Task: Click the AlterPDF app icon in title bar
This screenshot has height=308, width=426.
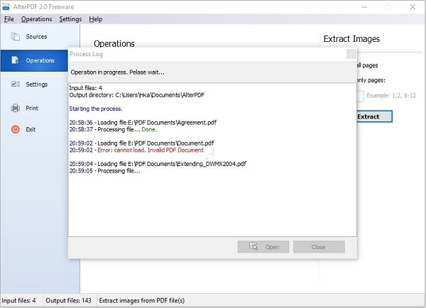Action: pyautogui.click(x=6, y=7)
